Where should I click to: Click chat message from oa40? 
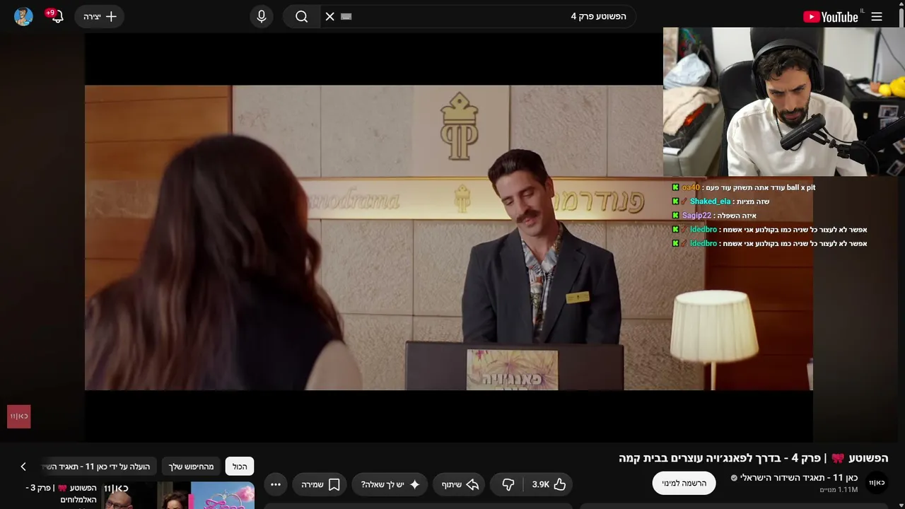743,187
